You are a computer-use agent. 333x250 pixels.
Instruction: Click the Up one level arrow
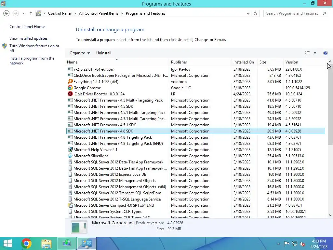pyautogui.click(x=31, y=13)
